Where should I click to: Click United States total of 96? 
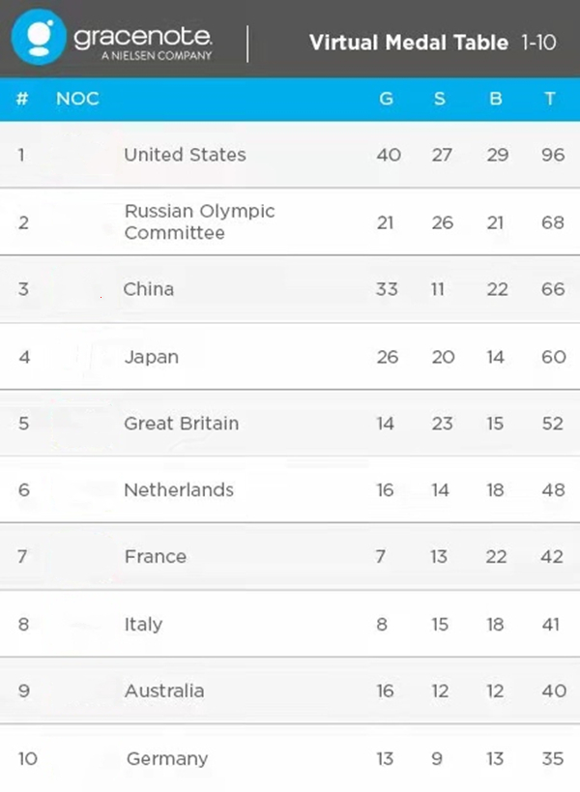[x=553, y=155]
